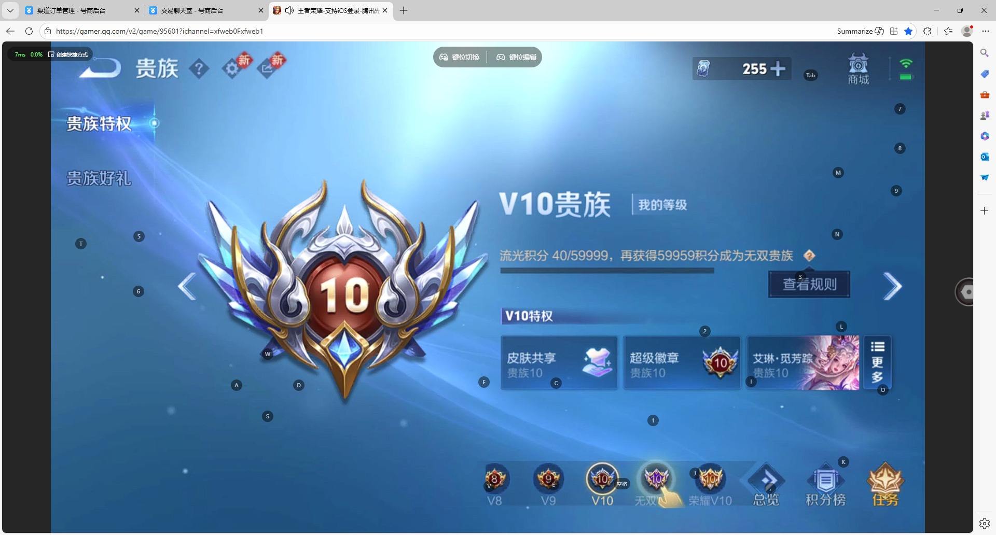Open Edge sidebar settings gear
Viewport: 996px width, 535px height.
[984, 523]
